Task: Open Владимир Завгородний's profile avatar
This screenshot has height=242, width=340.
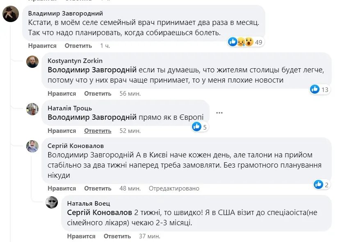Action: click(10, 15)
